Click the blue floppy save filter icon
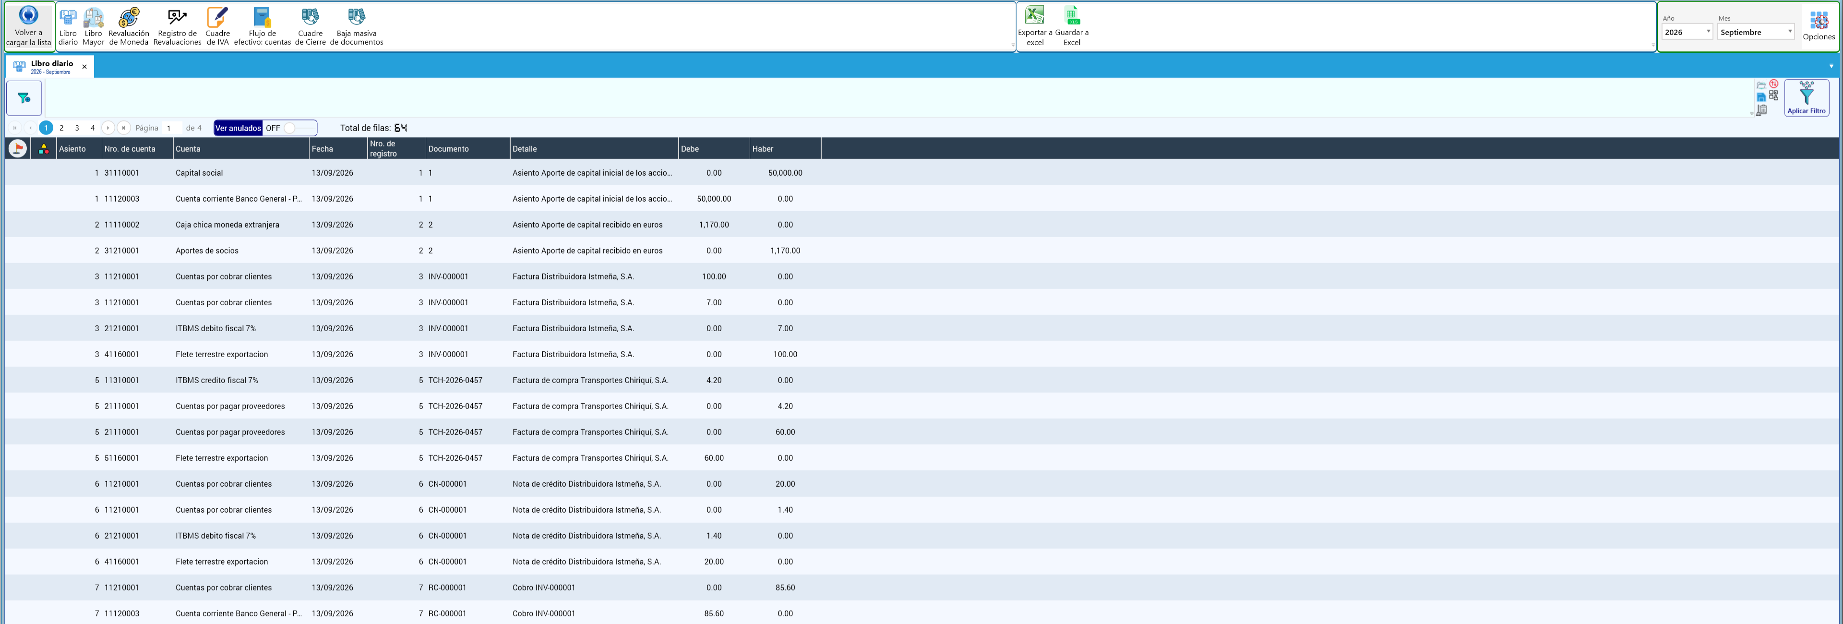The image size is (1843, 624). point(1761,97)
